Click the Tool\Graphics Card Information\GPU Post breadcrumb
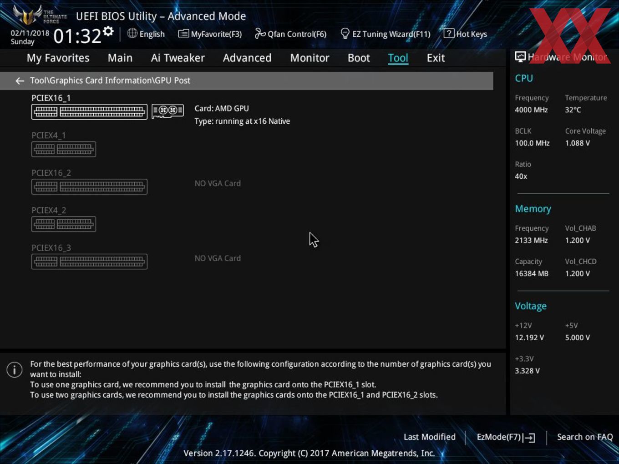Image resolution: width=619 pixels, height=464 pixels. [x=110, y=81]
